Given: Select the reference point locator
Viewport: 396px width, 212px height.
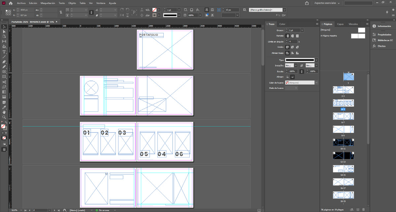Looking at the screenshot, I should tap(8, 12).
